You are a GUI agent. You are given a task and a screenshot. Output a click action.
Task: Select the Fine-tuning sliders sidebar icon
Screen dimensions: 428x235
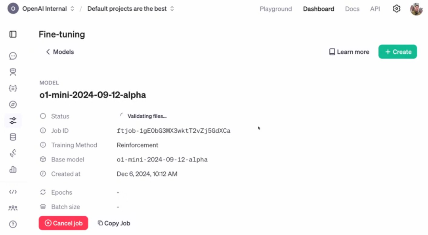point(13,121)
